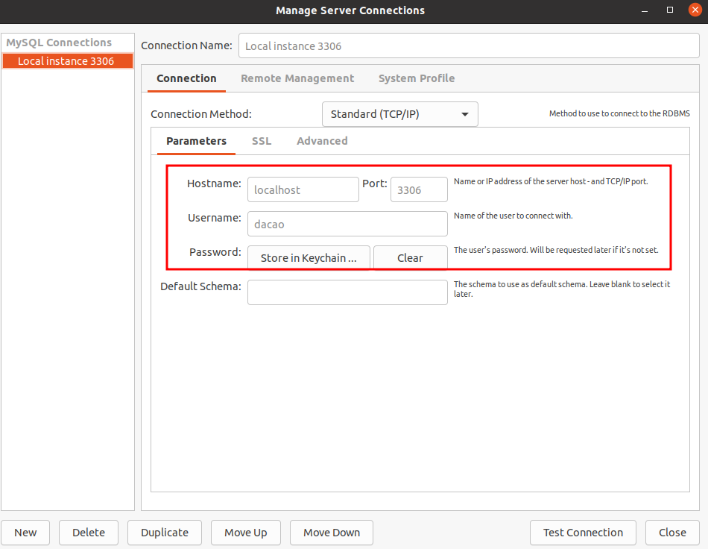Switch to the SSL sub-tab
Screen dimensions: 708x549
[x=262, y=141]
